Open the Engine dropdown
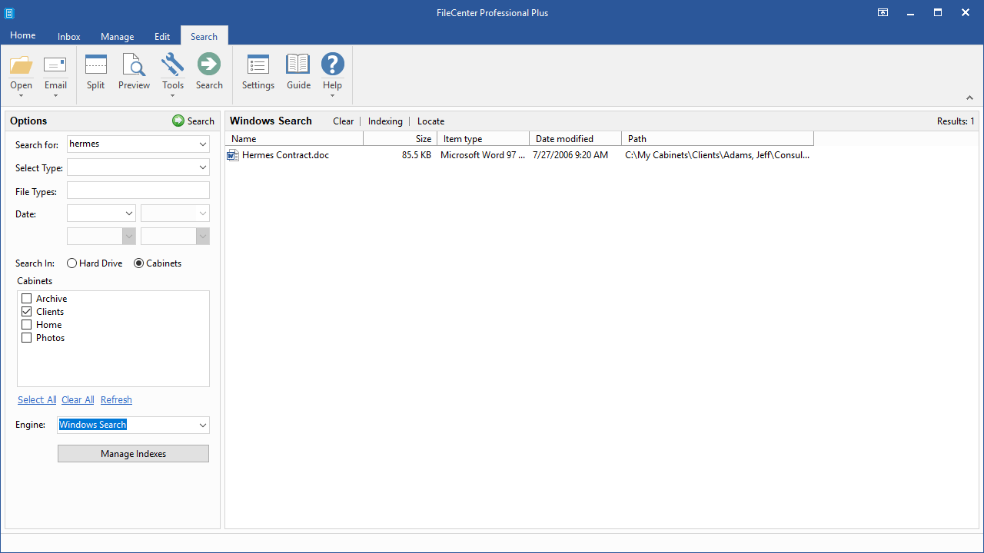Screen dimensions: 984x553 click(203, 425)
